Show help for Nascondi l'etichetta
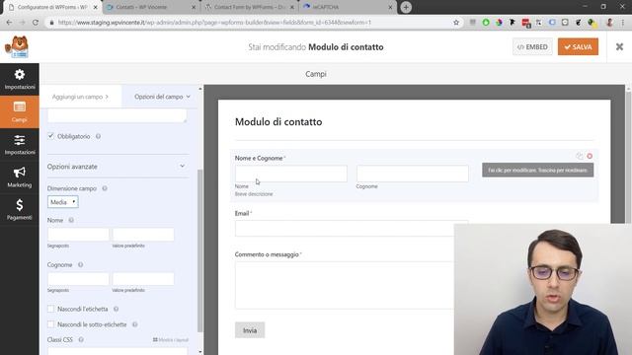Image resolution: width=632 pixels, height=355 pixels. (116, 309)
